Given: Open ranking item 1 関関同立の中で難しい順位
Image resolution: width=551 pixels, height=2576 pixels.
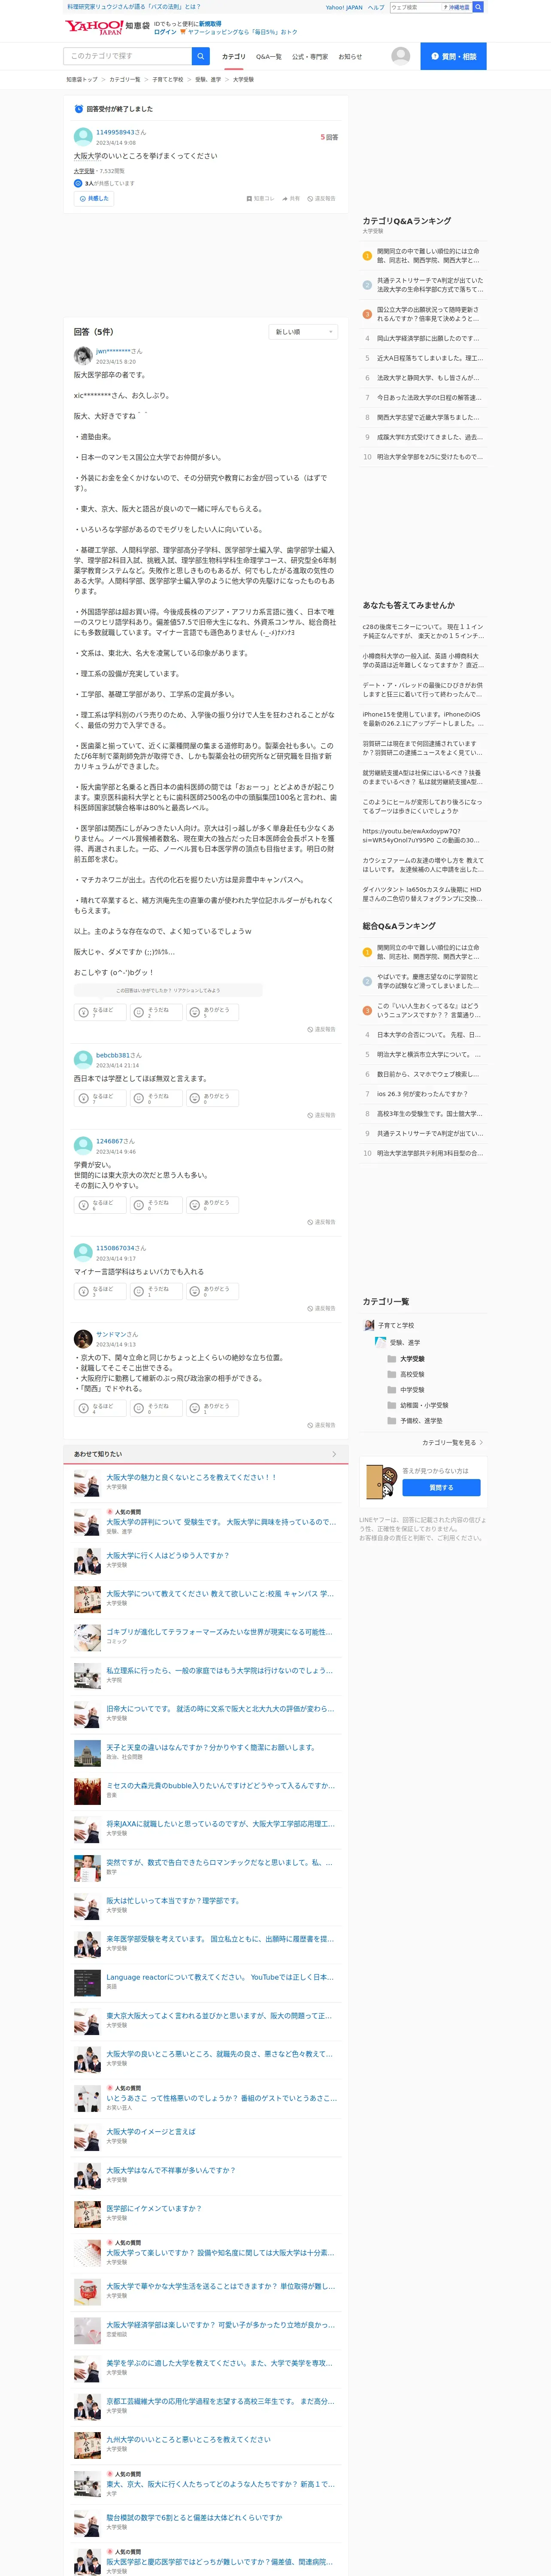Looking at the screenshot, I should 428,256.
